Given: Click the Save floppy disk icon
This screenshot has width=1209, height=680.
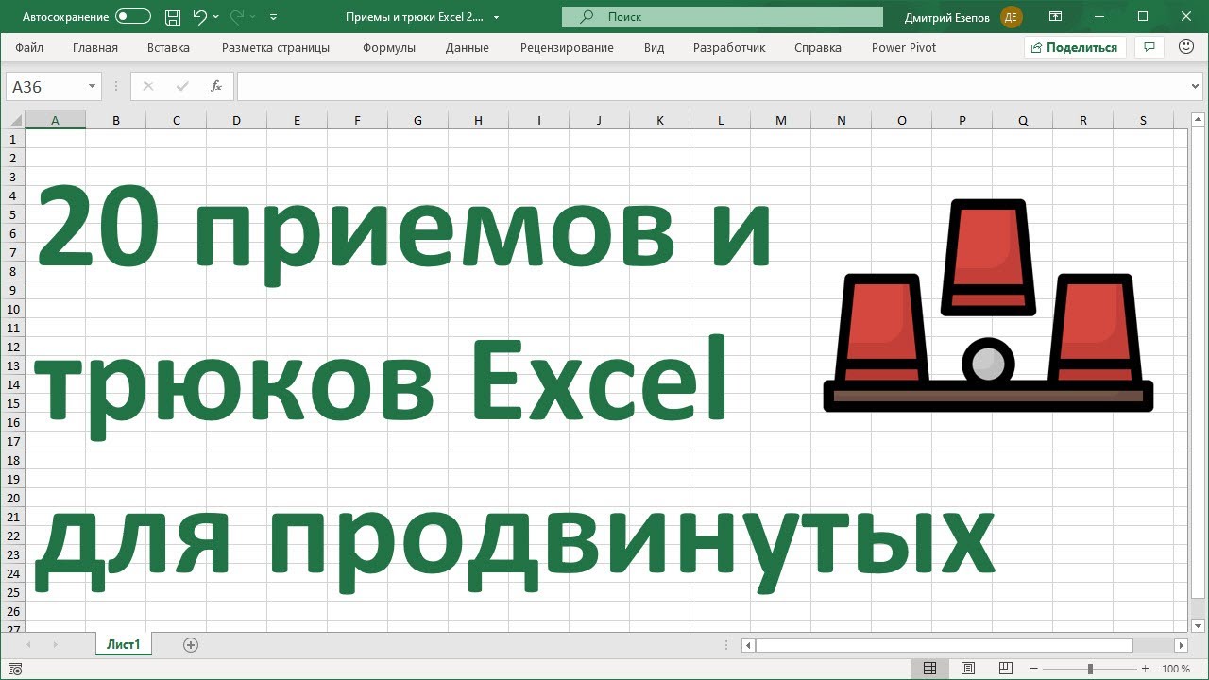Looking at the screenshot, I should click(x=172, y=17).
